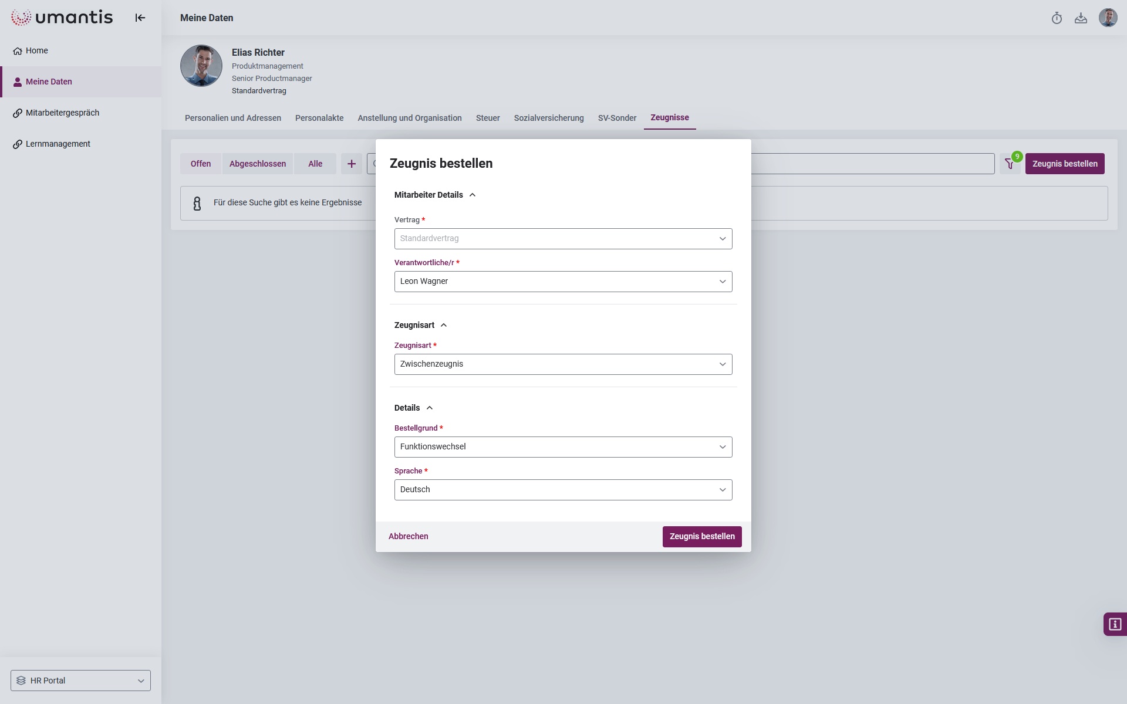Viewport: 1127px width, 704px height.
Task: Open the Bestellgrund dropdown showing Funktionswechsel
Action: pos(563,447)
